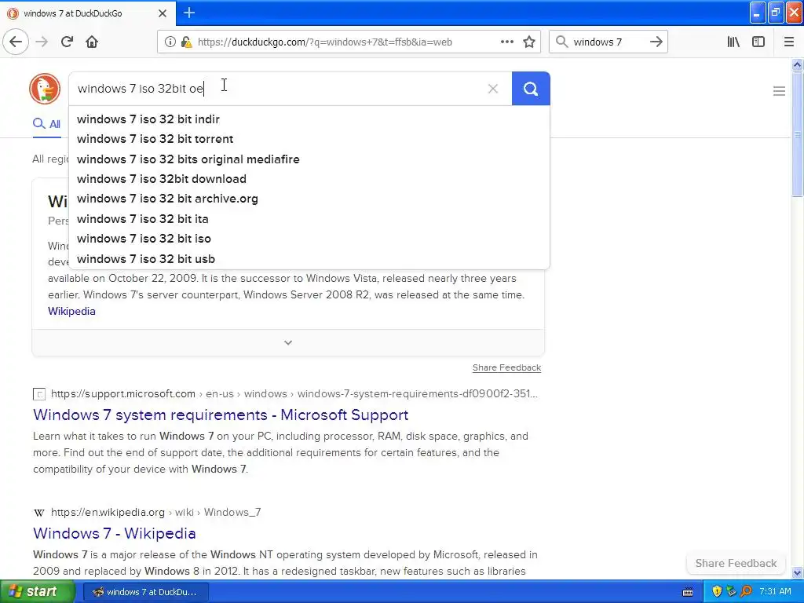This screenshot has height=603, width=804.
Task: Open page actions three-dot menu
Action: point(507,42)
